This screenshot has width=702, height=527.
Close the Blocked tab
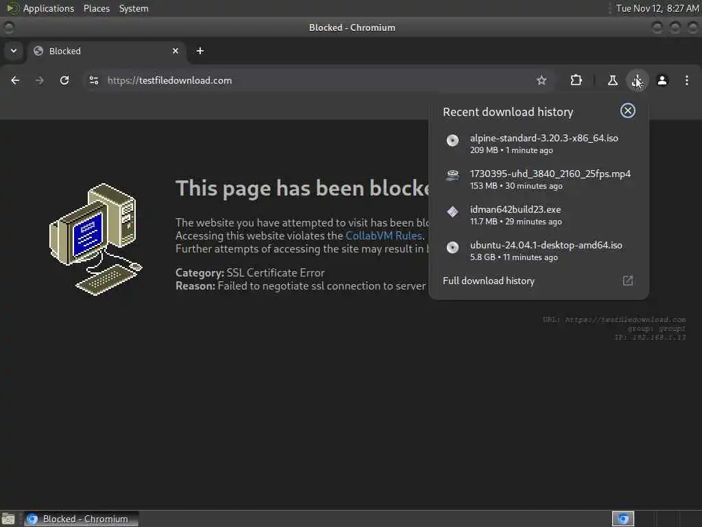[175, 51]
